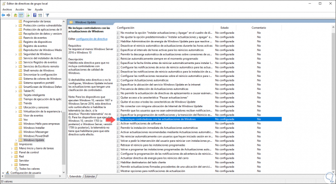Switch to the Extendido tab
The width and height of the screenshot is (336, 184).
click(75, 176)
